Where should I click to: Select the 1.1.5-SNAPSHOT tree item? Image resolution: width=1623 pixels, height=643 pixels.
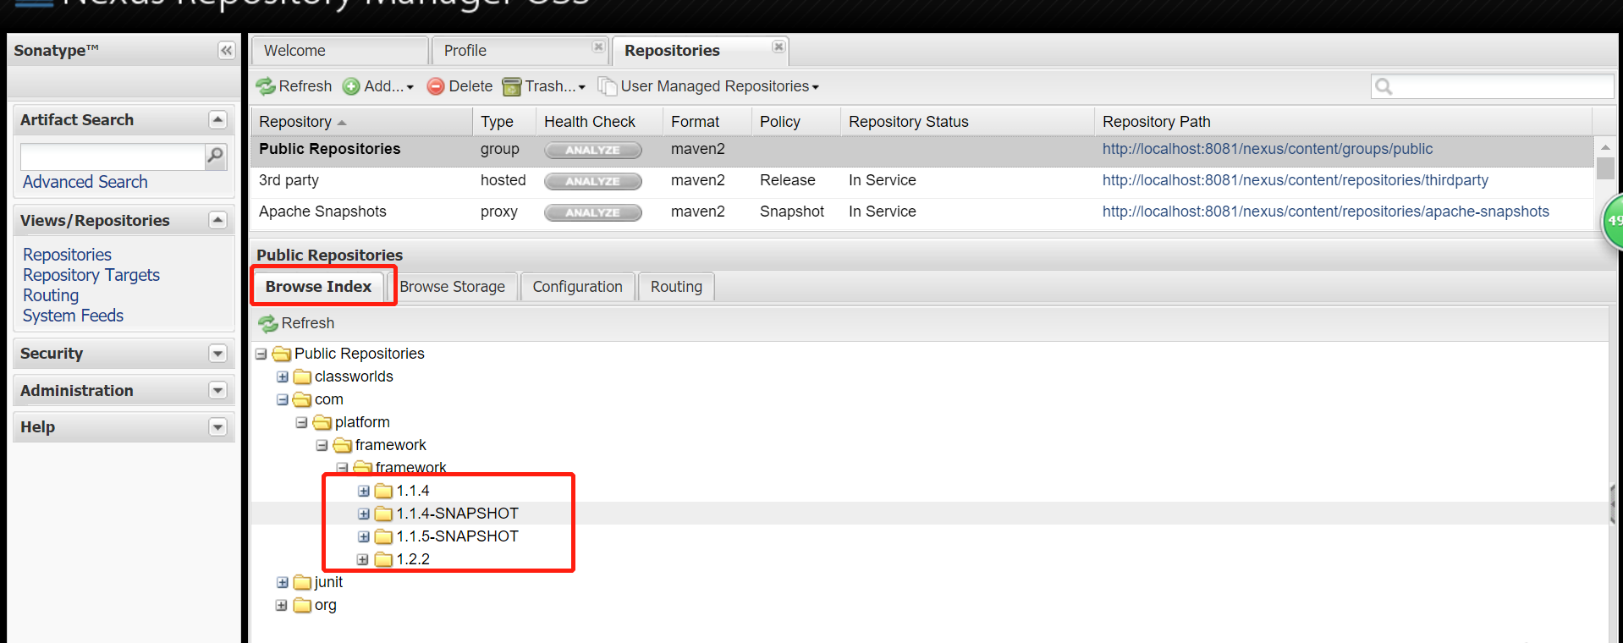click(x=457, y=536)
